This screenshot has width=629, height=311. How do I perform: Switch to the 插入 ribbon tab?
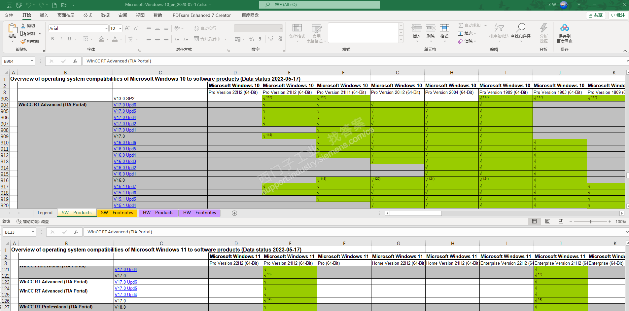tap(44, 15)
